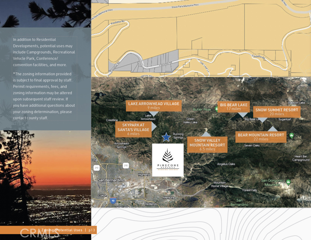Screen dimensions: 311x240
Task: Select the Big Bear Lake 17 miles label
Action: point(234,107)
